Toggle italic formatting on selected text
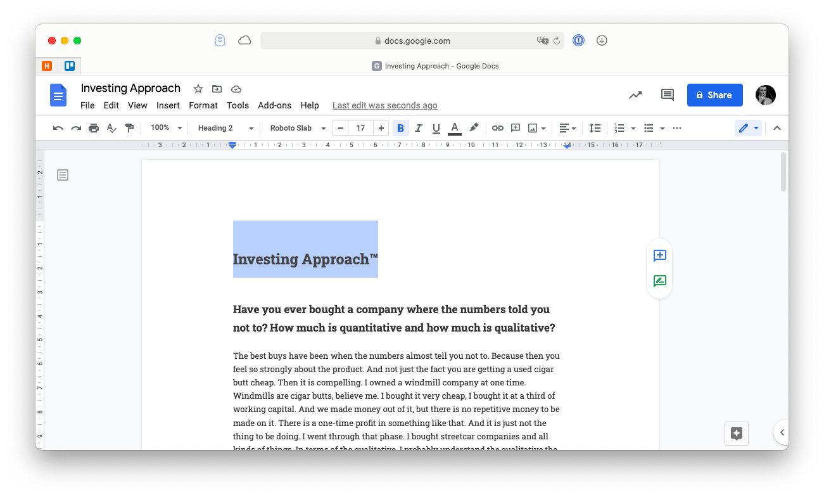The height and width of the screenshot is (497, 824). (418, 127)
